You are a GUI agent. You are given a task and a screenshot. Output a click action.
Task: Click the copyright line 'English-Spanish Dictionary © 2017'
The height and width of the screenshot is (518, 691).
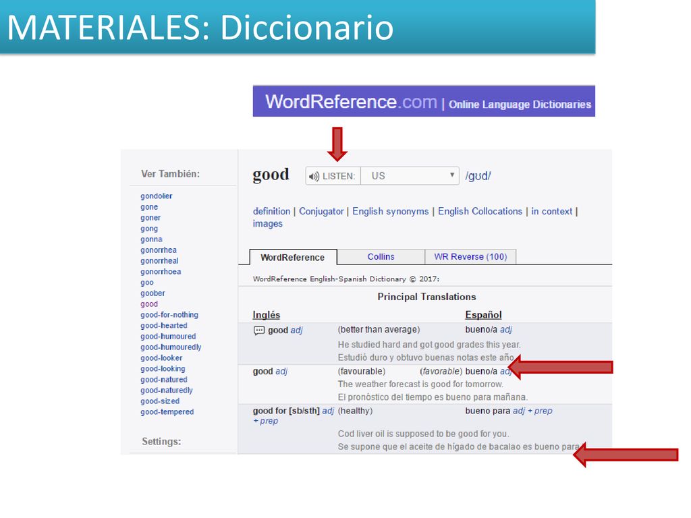click(346, 279)
